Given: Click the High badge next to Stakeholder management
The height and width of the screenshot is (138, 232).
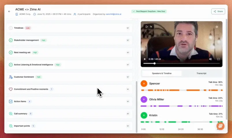Looking at the screenshot, I should click(43, 40).
